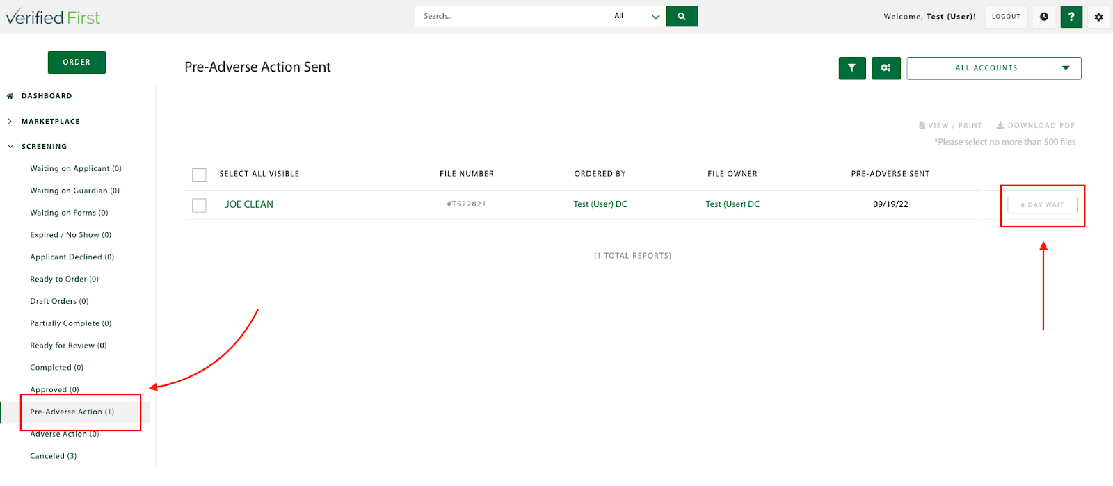
Task: Expand the Marketplace sidebar section
Action: (x=10, y=122)
